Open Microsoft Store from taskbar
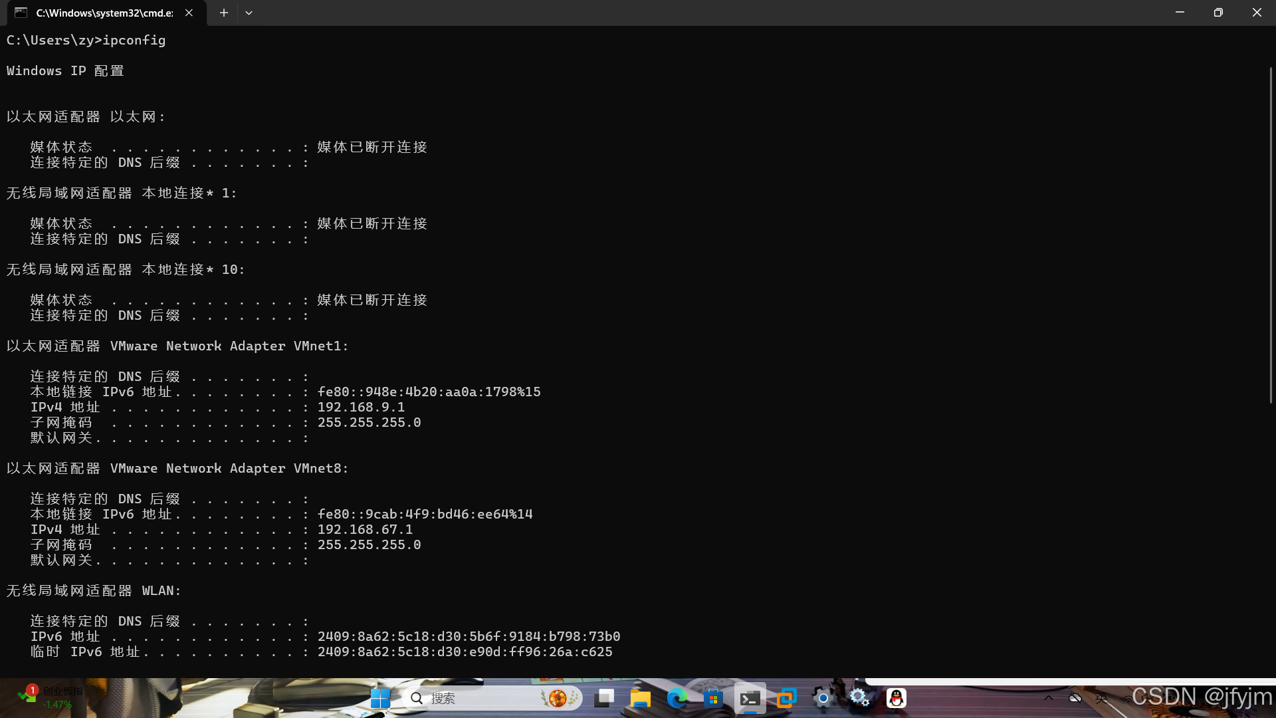This screenshot has height=718, width=1276. 713,698
